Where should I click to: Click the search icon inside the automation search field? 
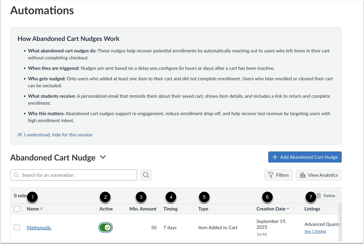pos(16,175)
